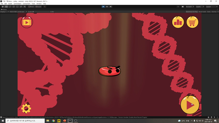Expand the Gizmos dropdown arrow
The width and height of the screenshot is (219, 123).
point(218,12)
